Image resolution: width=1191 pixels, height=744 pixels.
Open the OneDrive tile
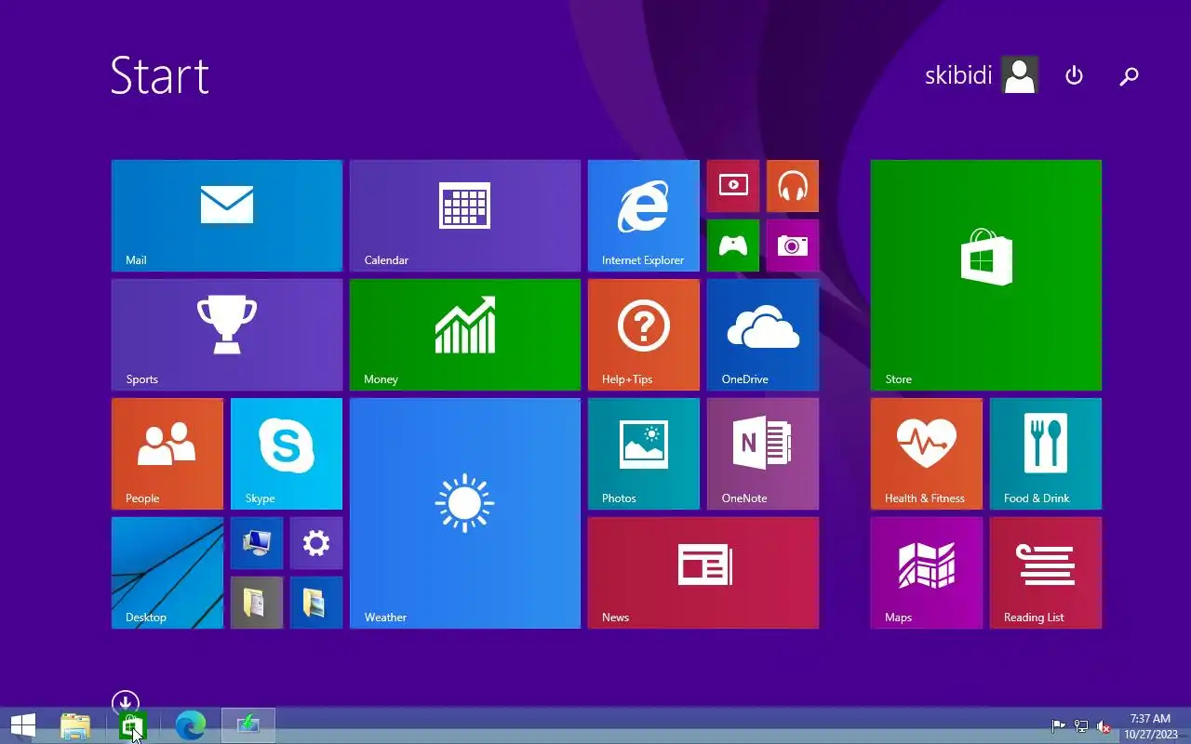click(x=763, y=335)
